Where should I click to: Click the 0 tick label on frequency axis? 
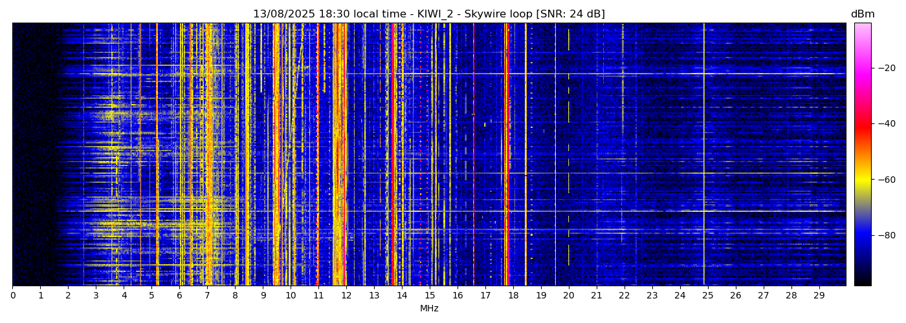[12, 295]
